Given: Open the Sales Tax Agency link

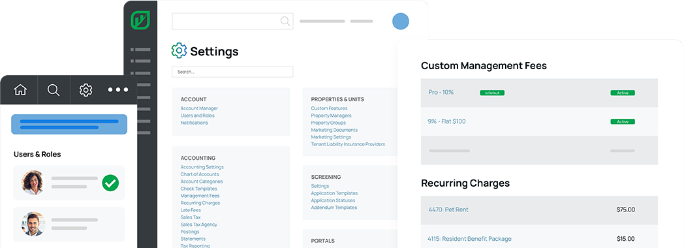Looking at the screenshot, I should coord(198,225).
